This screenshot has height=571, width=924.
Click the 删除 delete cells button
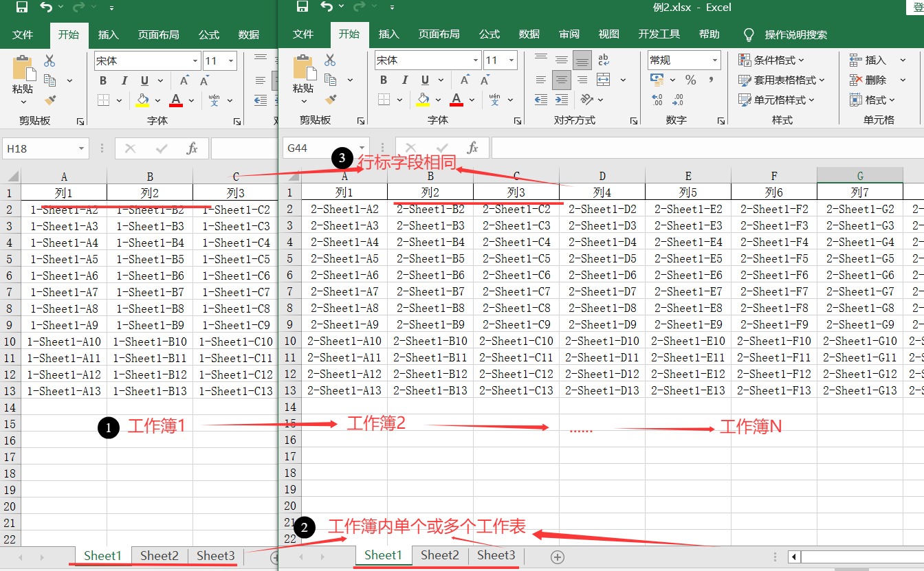[x=868, y=80]
